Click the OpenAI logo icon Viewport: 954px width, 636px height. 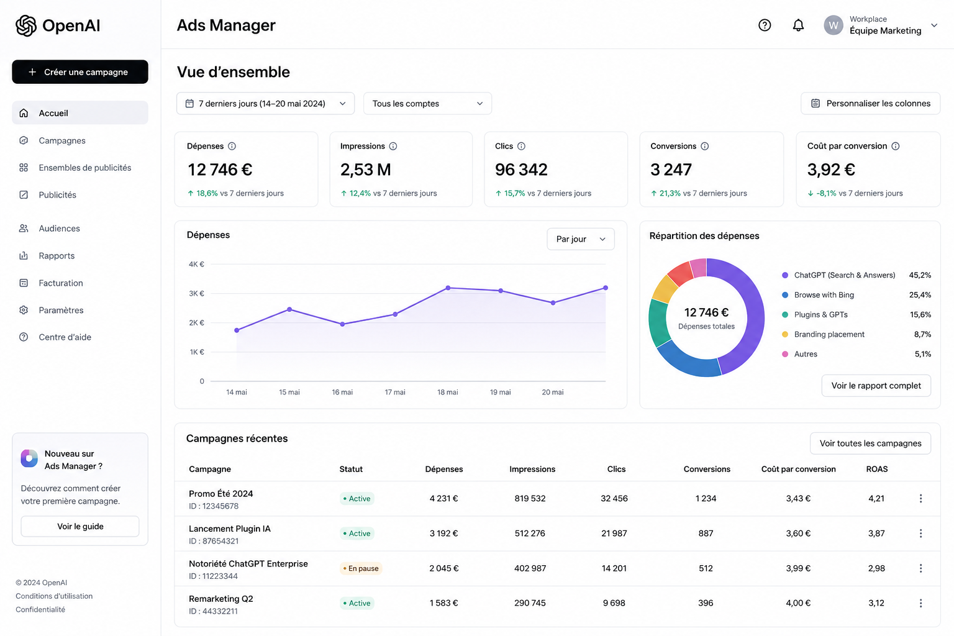click(26, 25)
